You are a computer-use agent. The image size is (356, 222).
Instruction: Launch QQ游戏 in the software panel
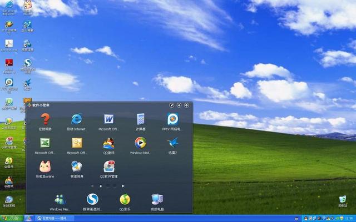tap(109, 143)
